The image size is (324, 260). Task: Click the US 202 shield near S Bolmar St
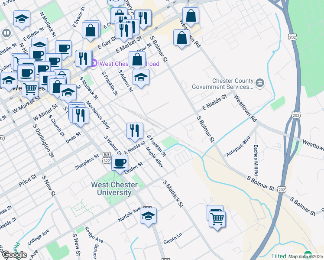[282, 189]
